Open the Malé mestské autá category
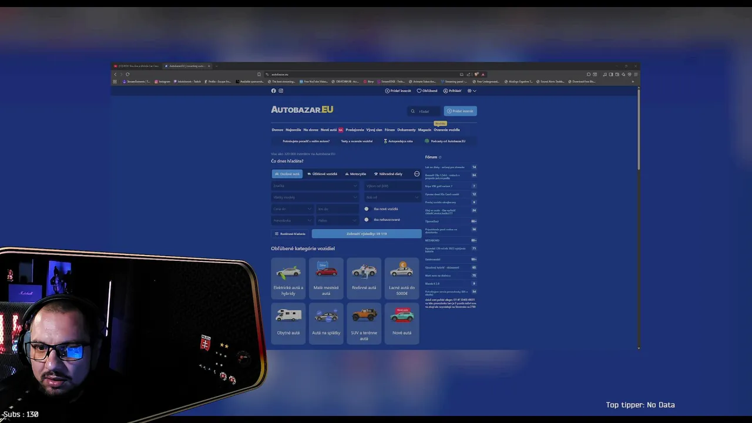 pos(326,278)
